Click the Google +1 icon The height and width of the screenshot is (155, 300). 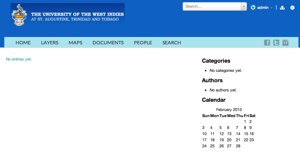pos(285,42)
